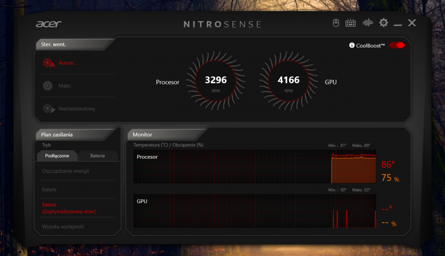This screenshot has height=256, width=445.
Task: Click the CoolBoost info icon
Action: pyautogui.click(x=352, y=45)
